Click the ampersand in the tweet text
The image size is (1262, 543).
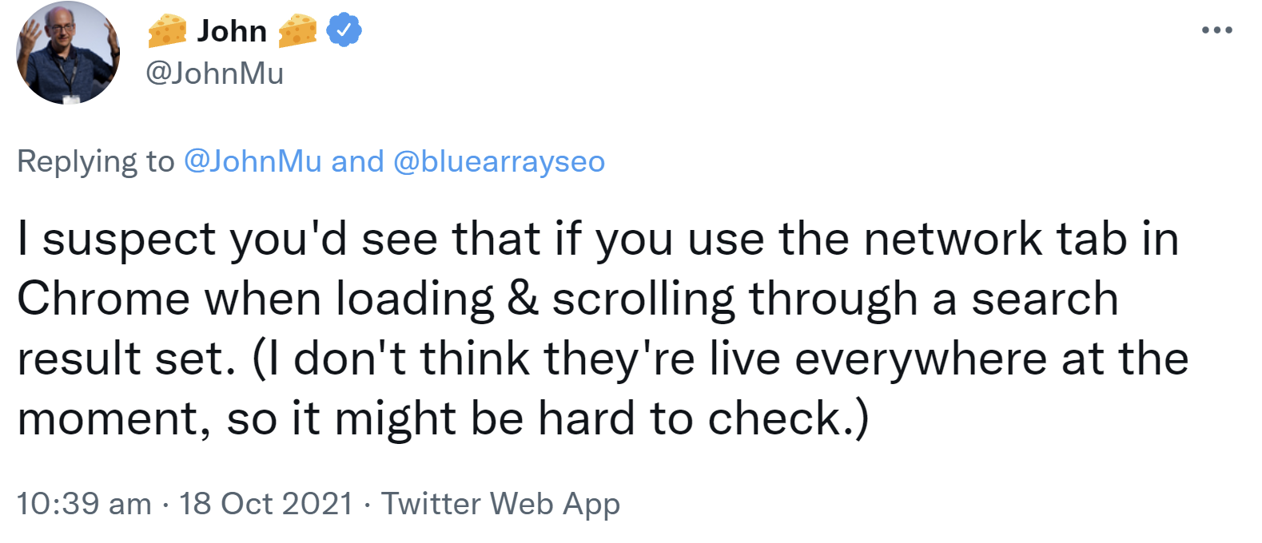523,299
